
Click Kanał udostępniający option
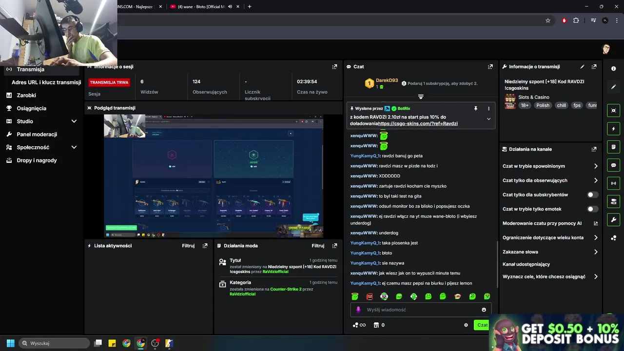tap(526, 264)
